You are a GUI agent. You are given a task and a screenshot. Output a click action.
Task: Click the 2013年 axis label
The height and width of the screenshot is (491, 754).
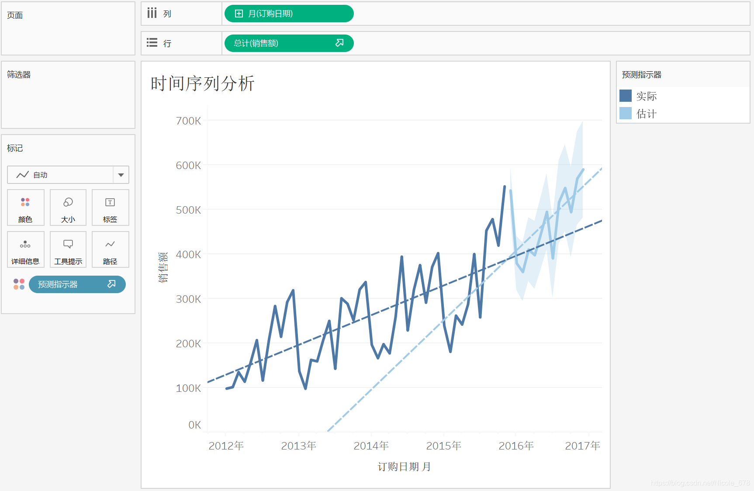click(x=298, y=446)
